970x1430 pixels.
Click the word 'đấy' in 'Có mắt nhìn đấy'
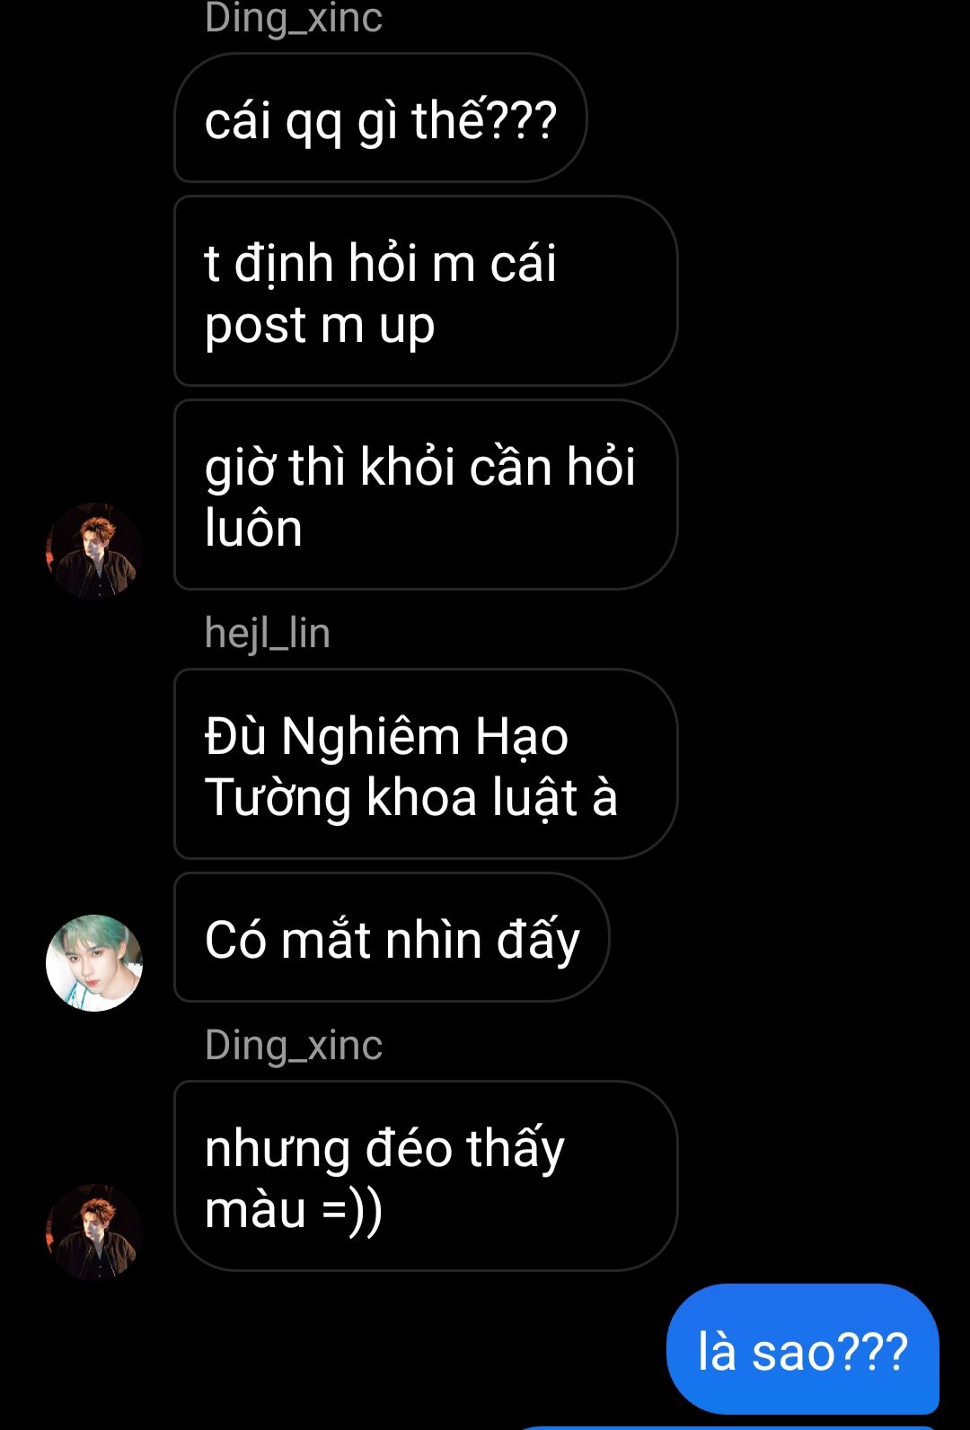[x=539, y=942]
